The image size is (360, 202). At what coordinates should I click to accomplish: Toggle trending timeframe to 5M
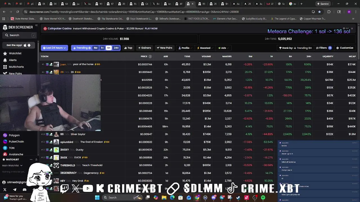click(x=95, y=48)
